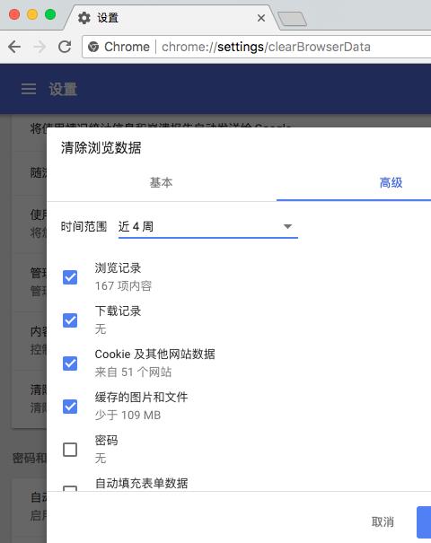This screenshot has width=431, height=543.
Task: Click the 来自 51 个网站 text
Action: (x=134, y=372)
